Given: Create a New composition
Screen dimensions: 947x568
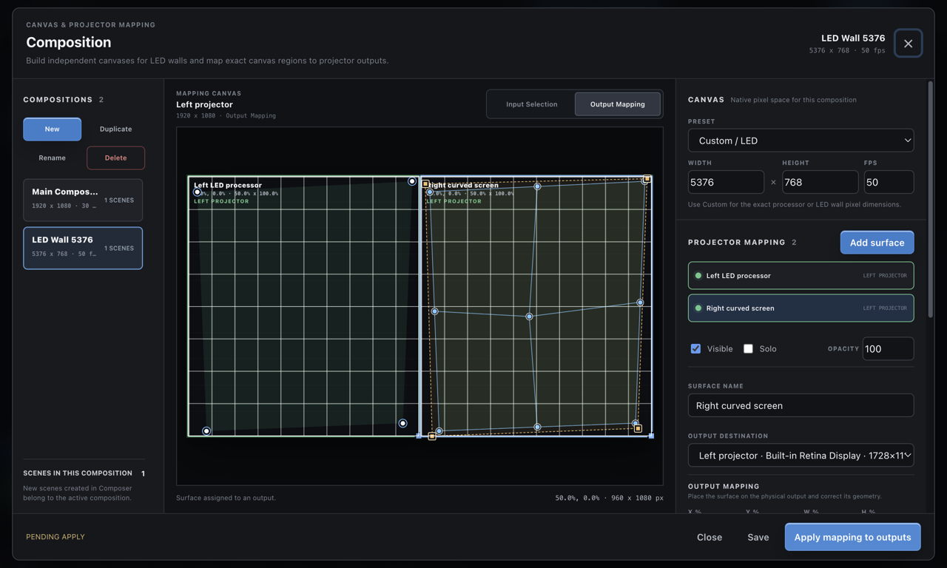Looking at the screenshot, I should click(52, 129).
